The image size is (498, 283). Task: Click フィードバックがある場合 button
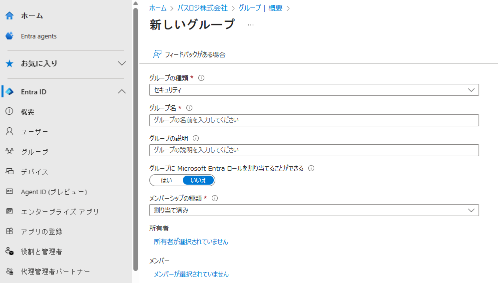pos(189,54)
